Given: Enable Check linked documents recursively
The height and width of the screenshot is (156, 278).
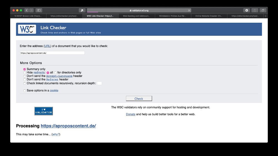Looking at the screenshot, I should click(24, 83).
